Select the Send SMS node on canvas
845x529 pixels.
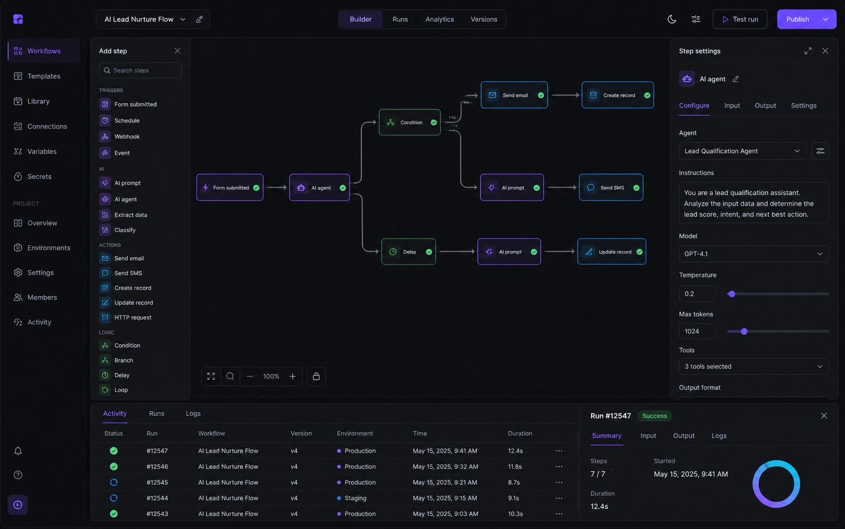(x=611, y=188)
